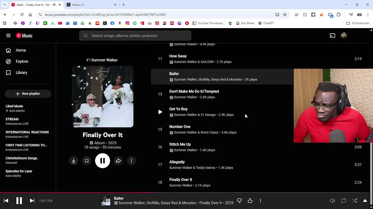Open the Chrome home button

[x=30, y=15]
